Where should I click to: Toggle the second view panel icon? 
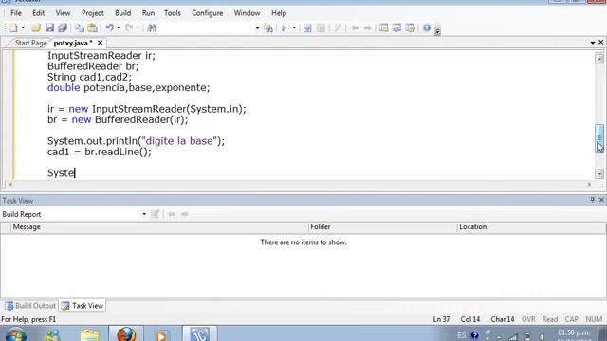[x=396, y=27]
